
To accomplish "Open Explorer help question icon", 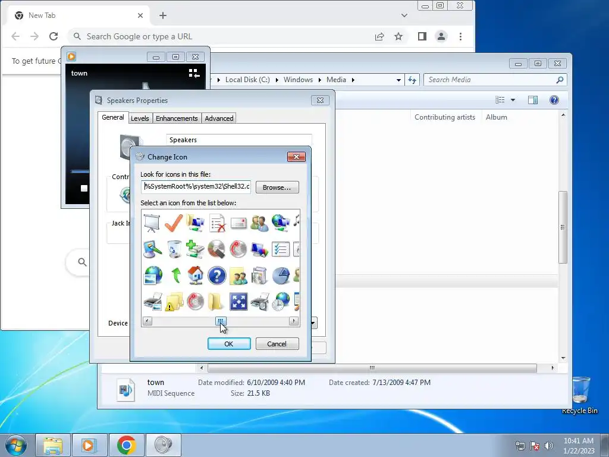I will (554, 100).
